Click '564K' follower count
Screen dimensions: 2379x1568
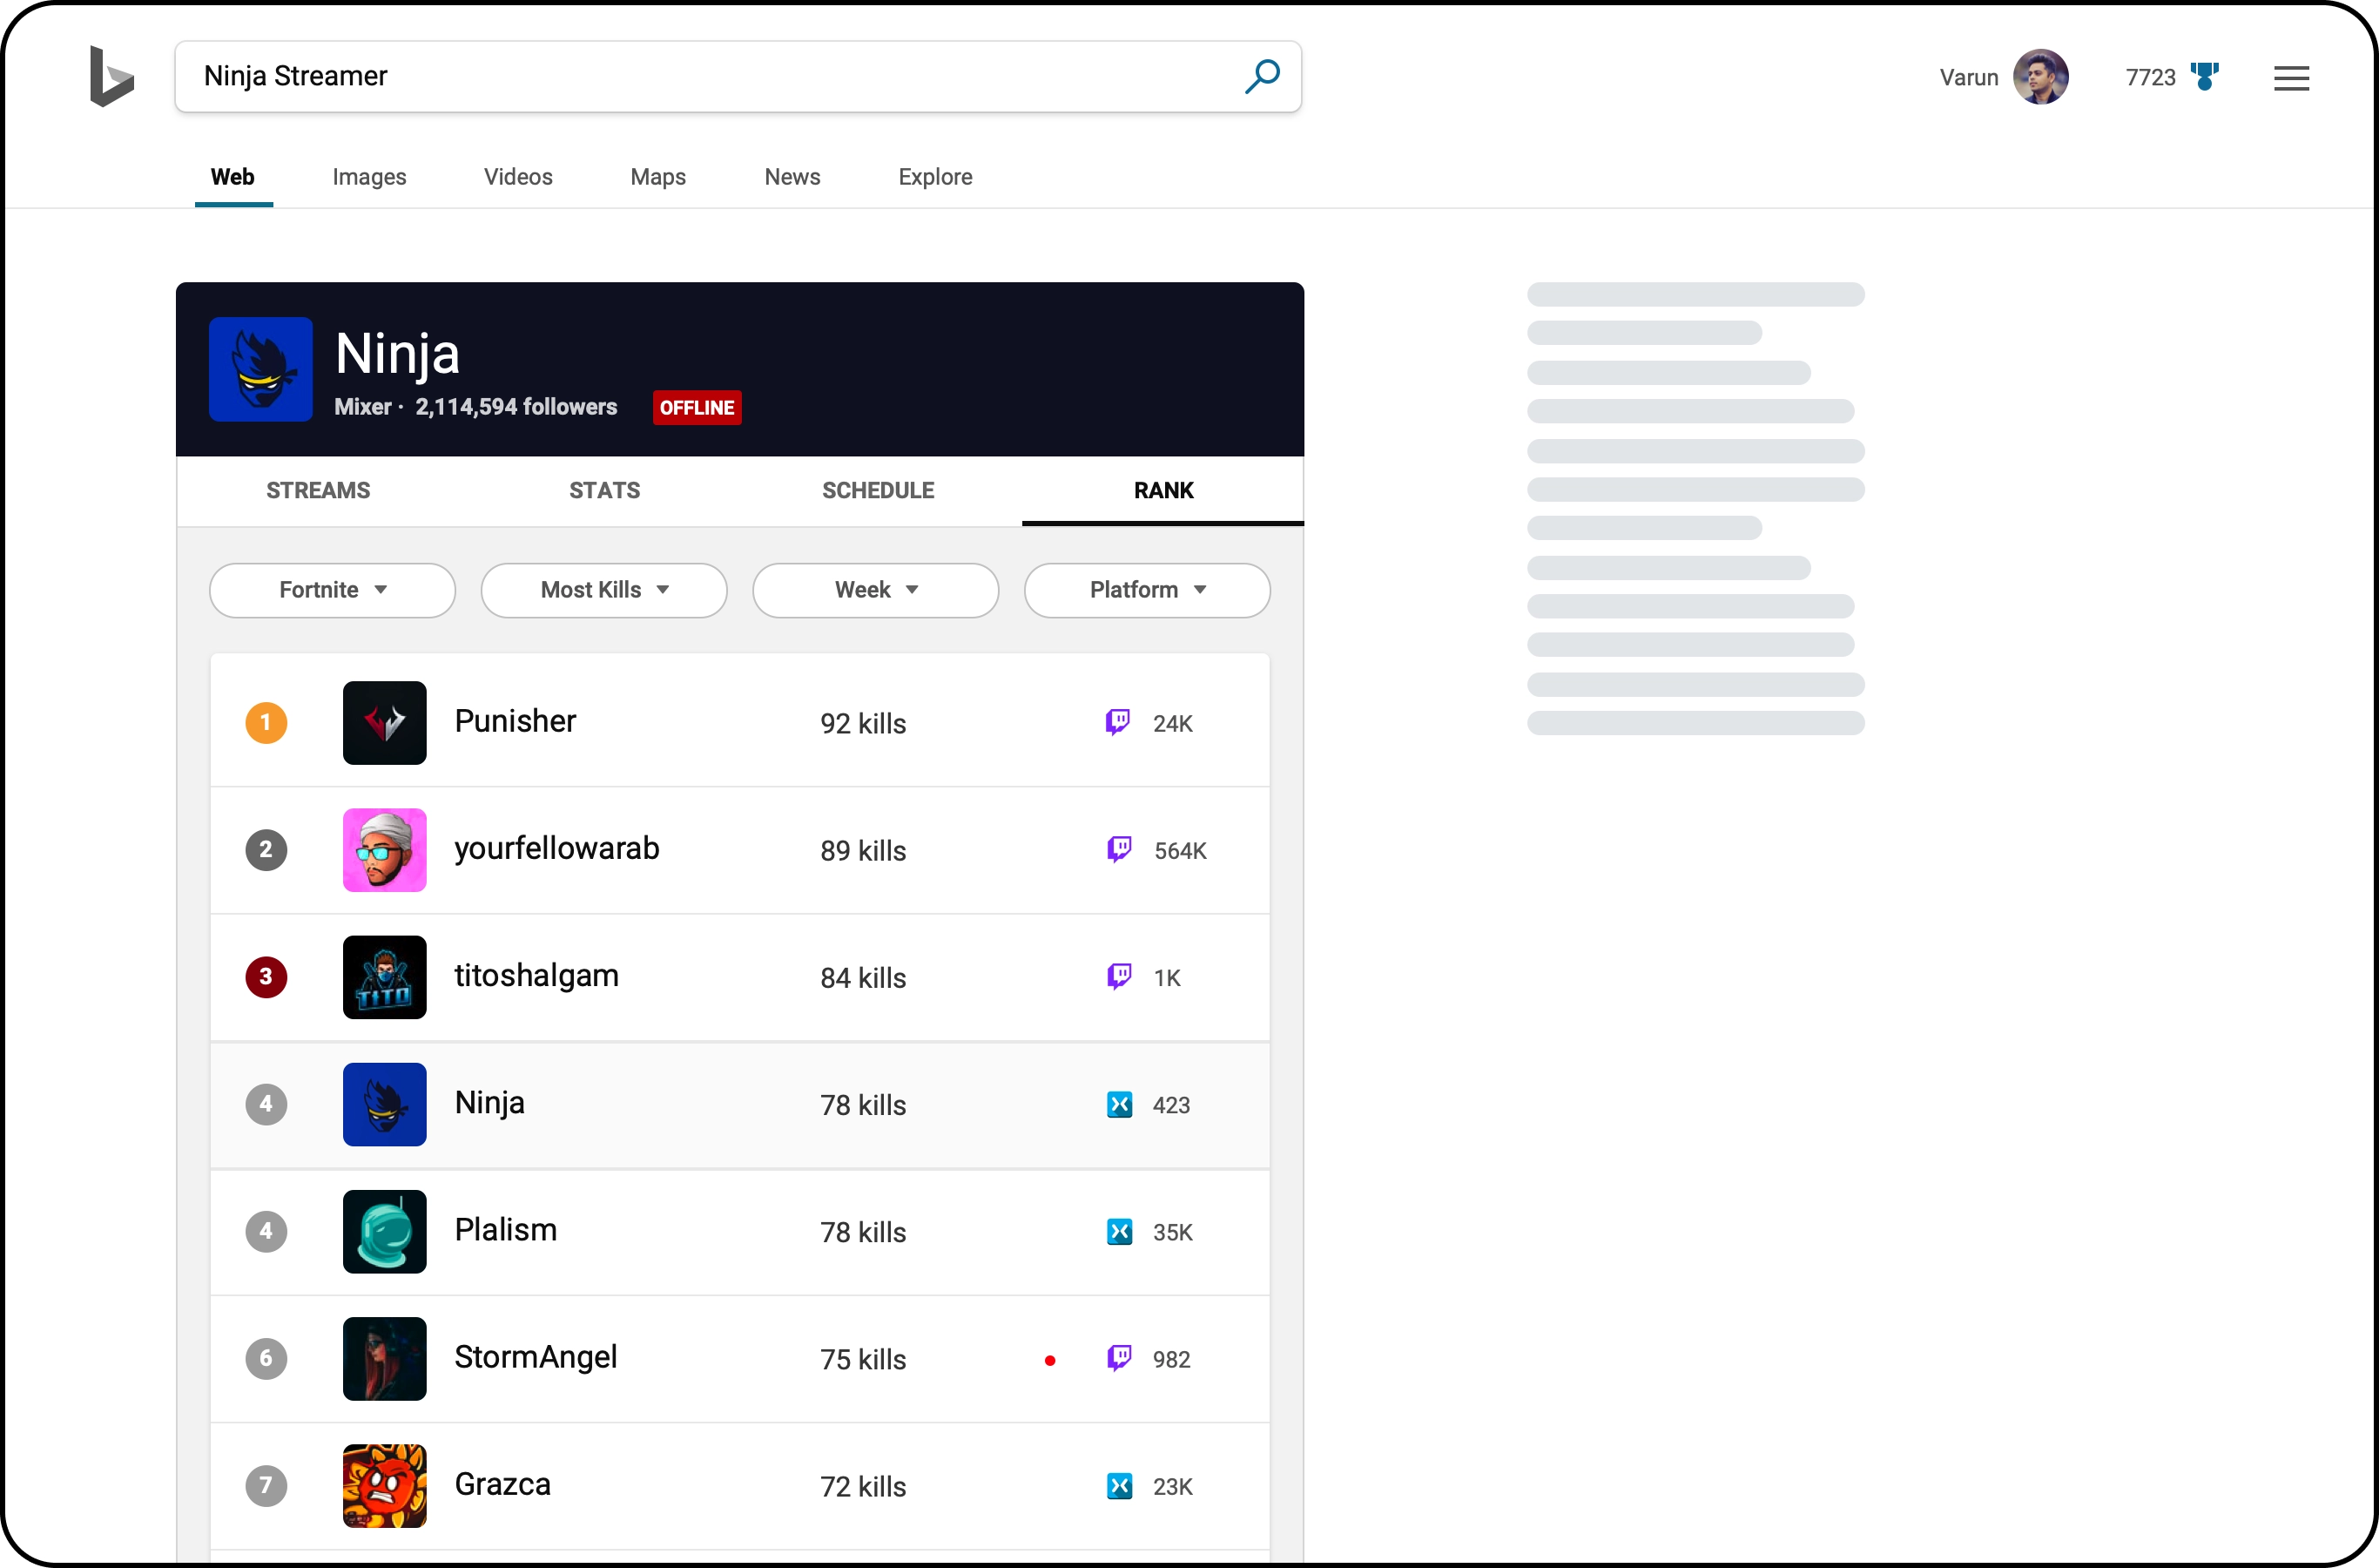click(x=1181, y=851)
